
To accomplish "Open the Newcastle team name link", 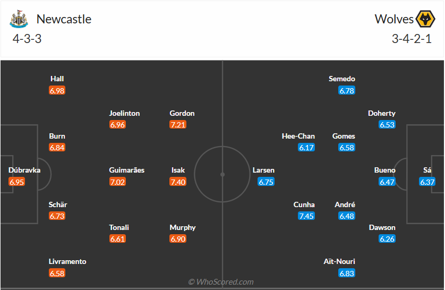I will (64, 19).
